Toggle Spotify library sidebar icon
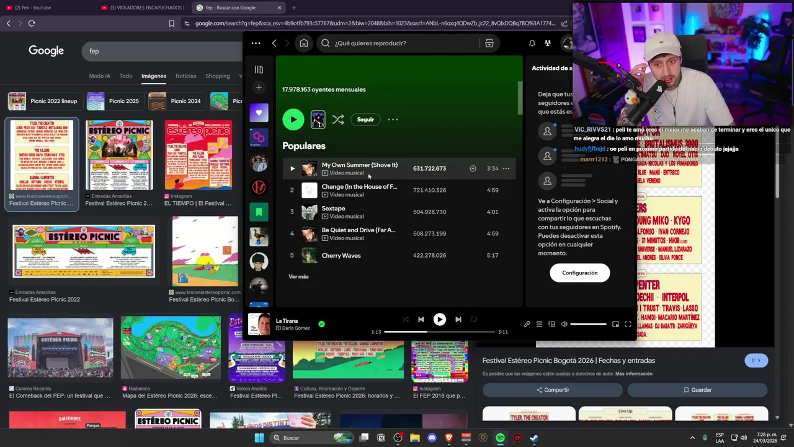Viewport: 794px width, 447px height. tap(259, 70)
